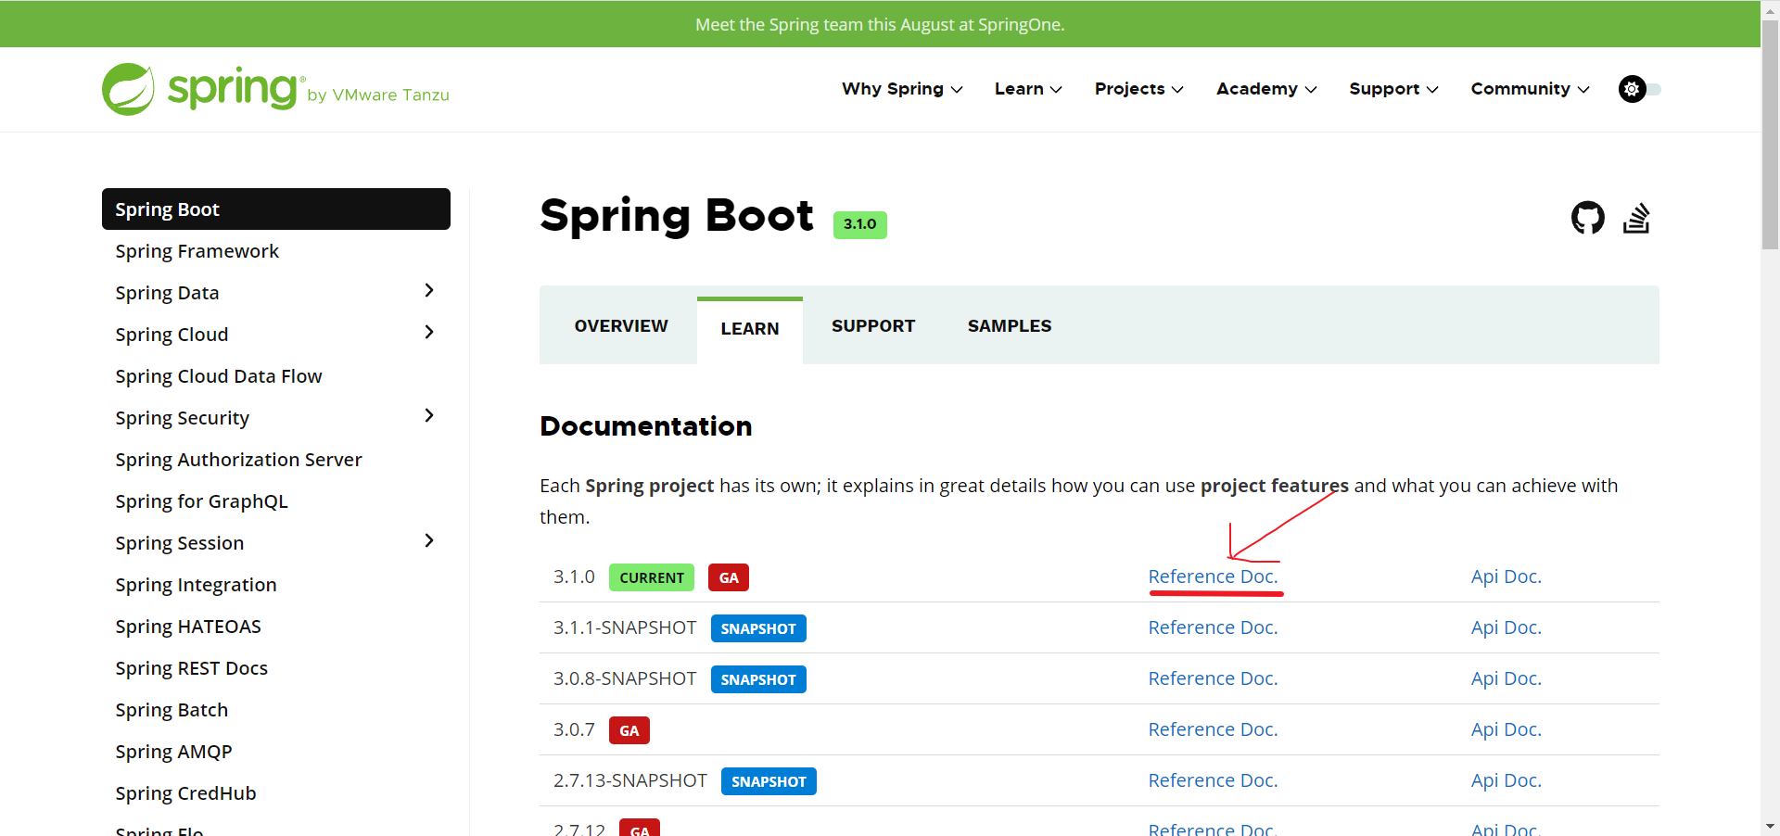
Task: Expand the Academy navigation menu
Action: [x=1266, y=89]
